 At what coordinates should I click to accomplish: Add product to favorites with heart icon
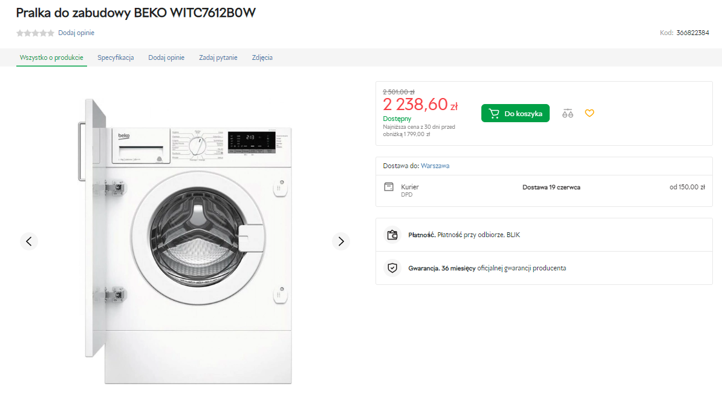[590, 113]
